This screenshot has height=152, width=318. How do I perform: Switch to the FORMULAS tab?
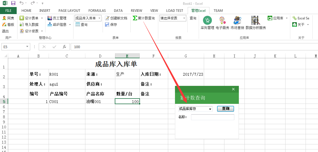coord(97,10)
